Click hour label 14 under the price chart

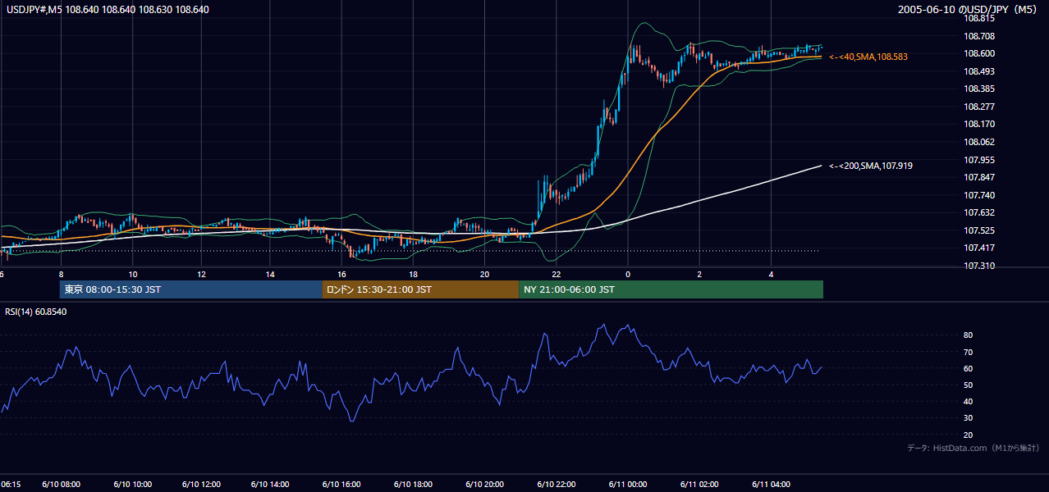[270, 275]
